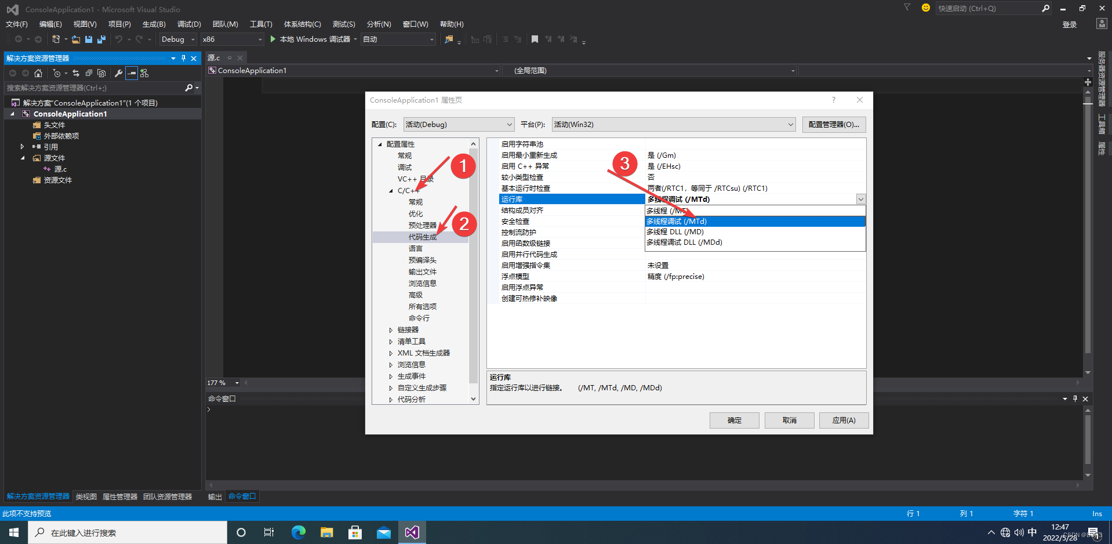
Task: Toggle the Preview Selected Items button
Action: click(132, 73)
